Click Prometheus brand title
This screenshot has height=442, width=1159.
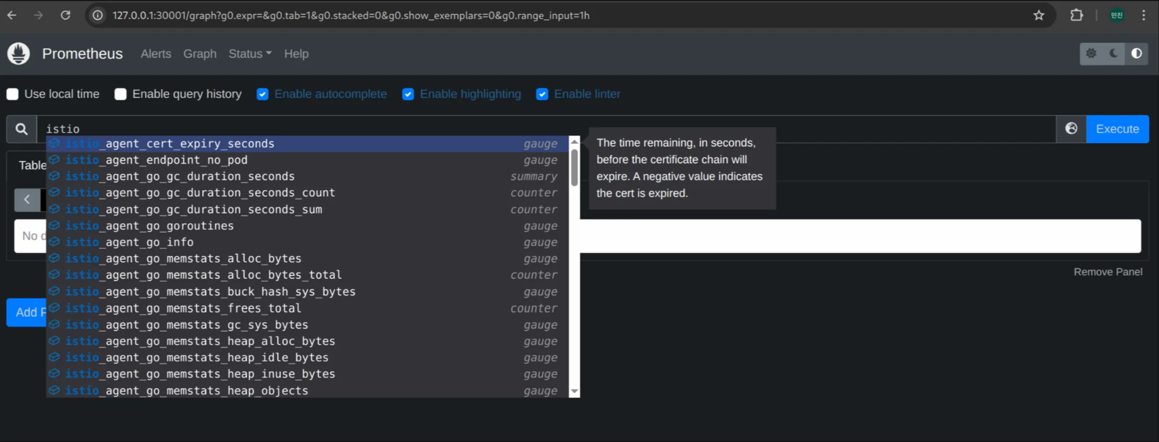pyautogui.click(x=83, y=54)
